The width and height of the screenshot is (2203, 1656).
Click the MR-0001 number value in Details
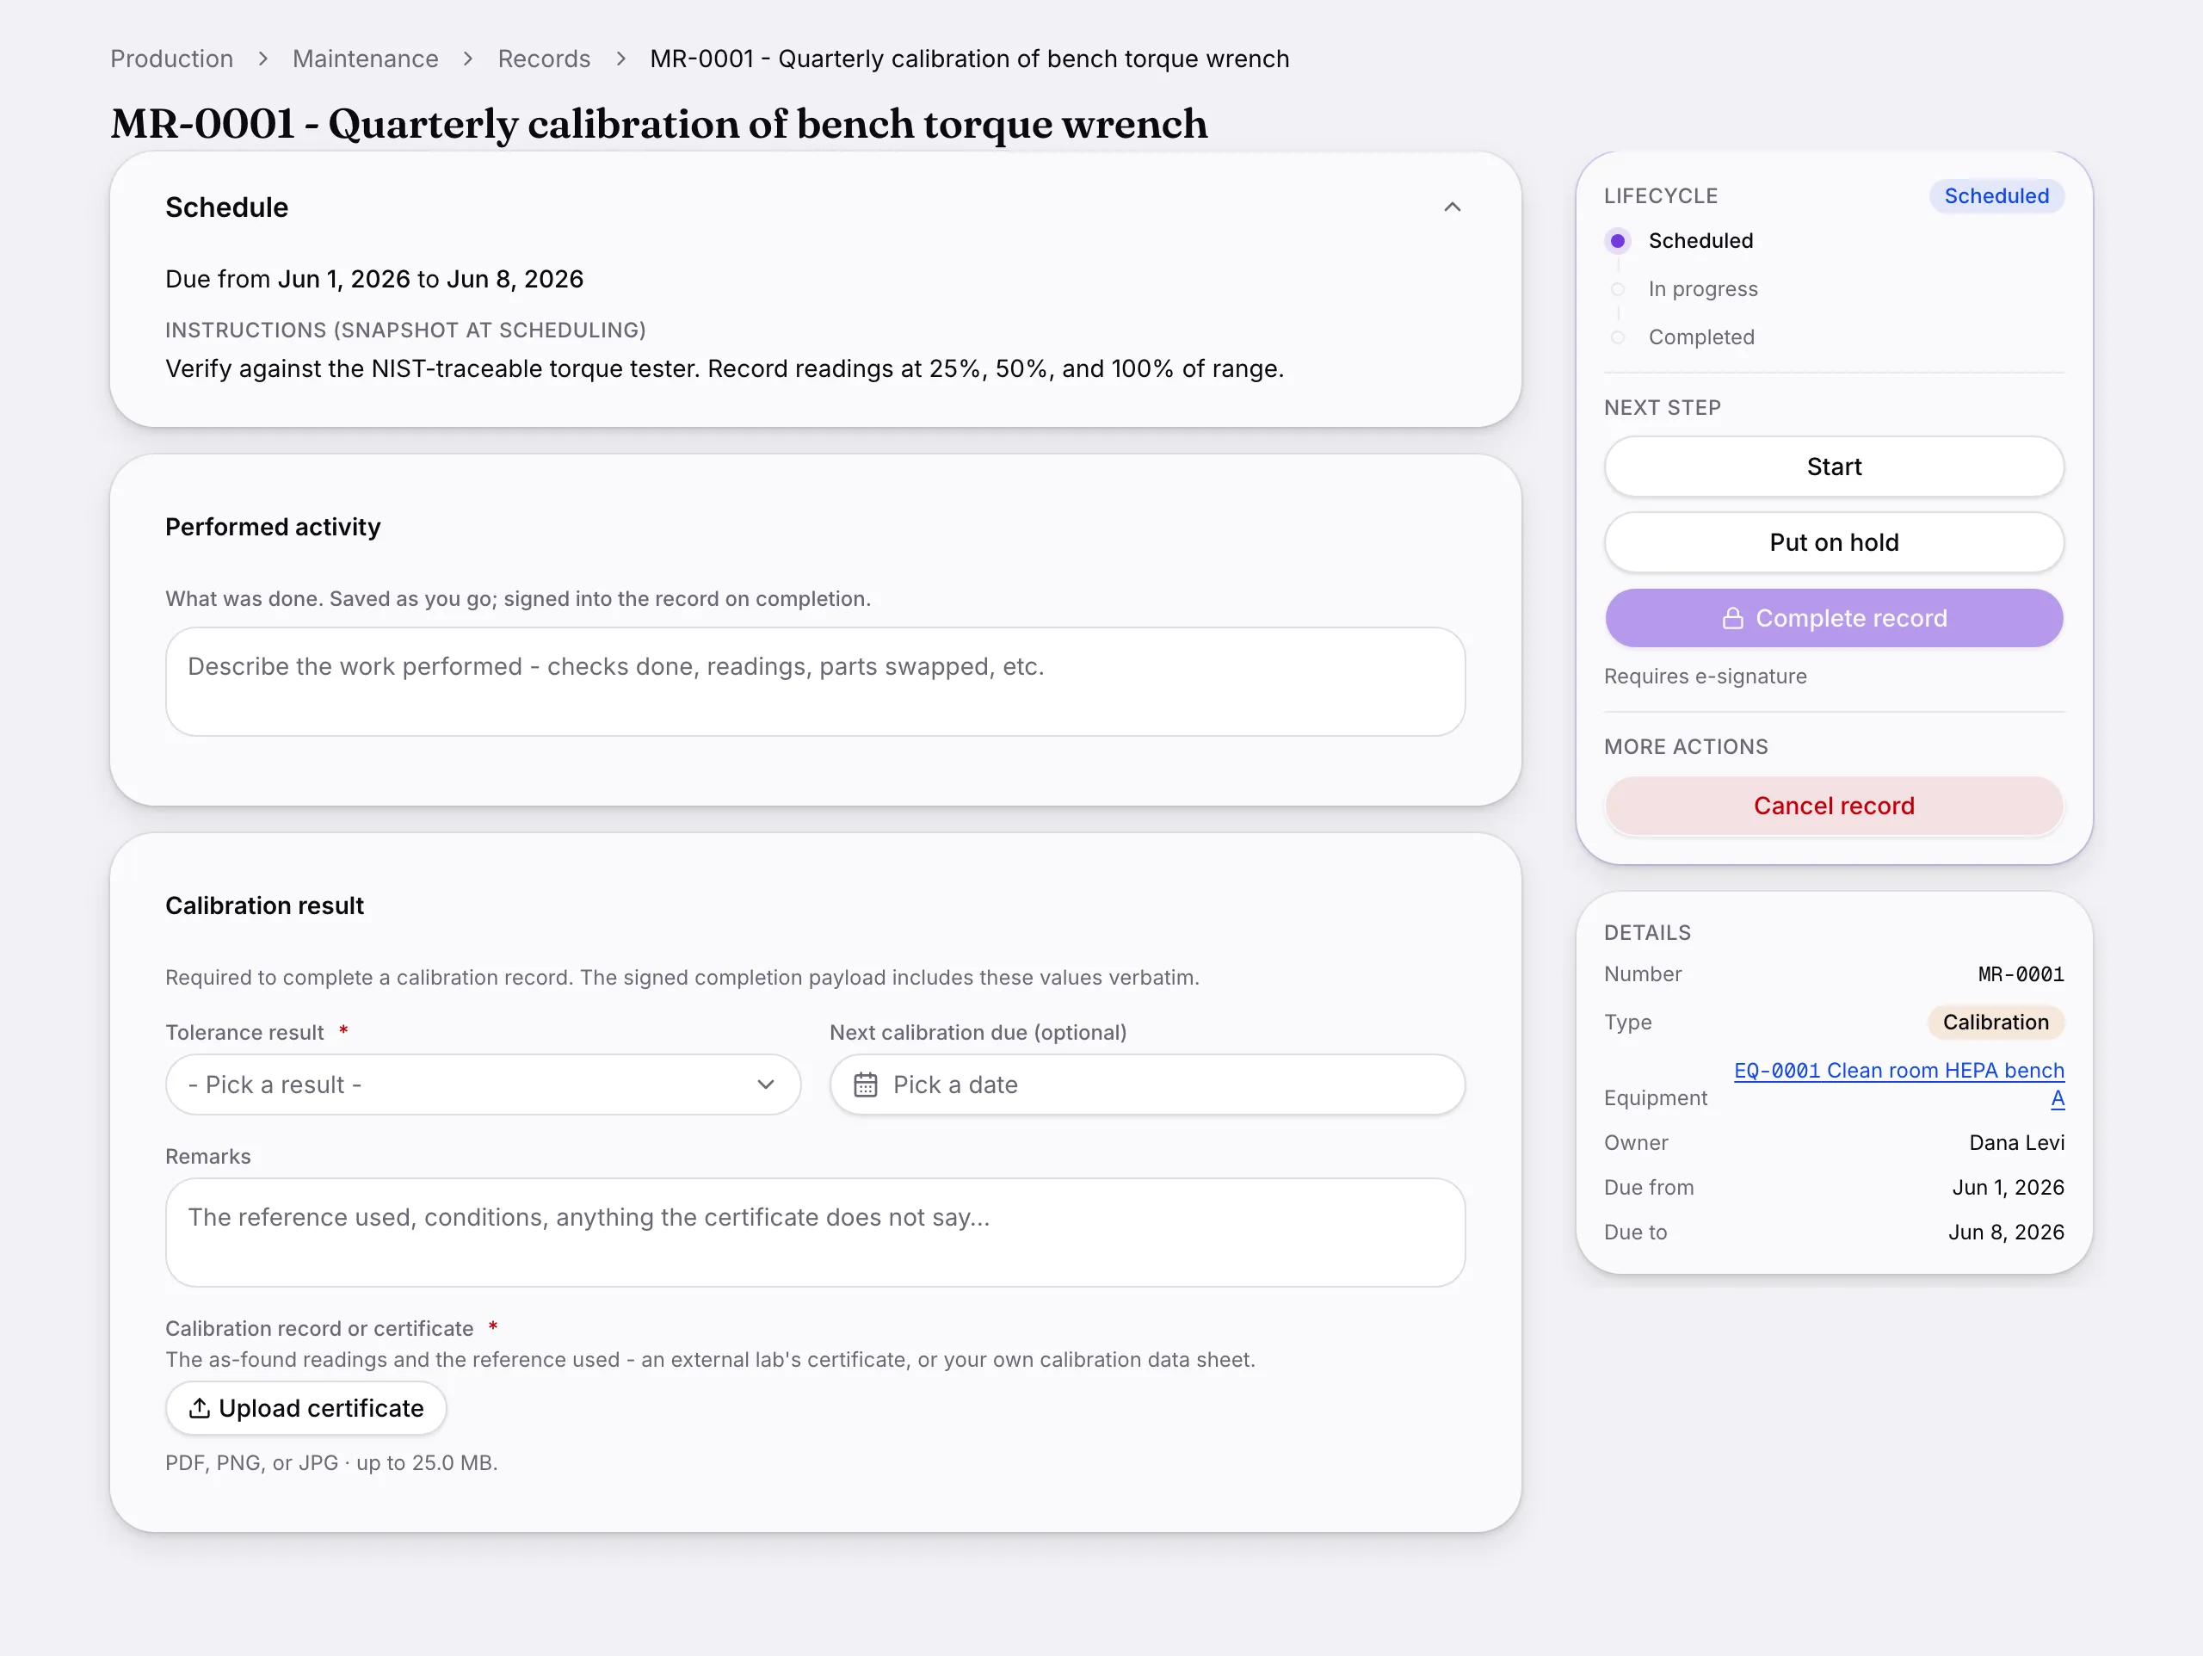(x=2021, y=974)
